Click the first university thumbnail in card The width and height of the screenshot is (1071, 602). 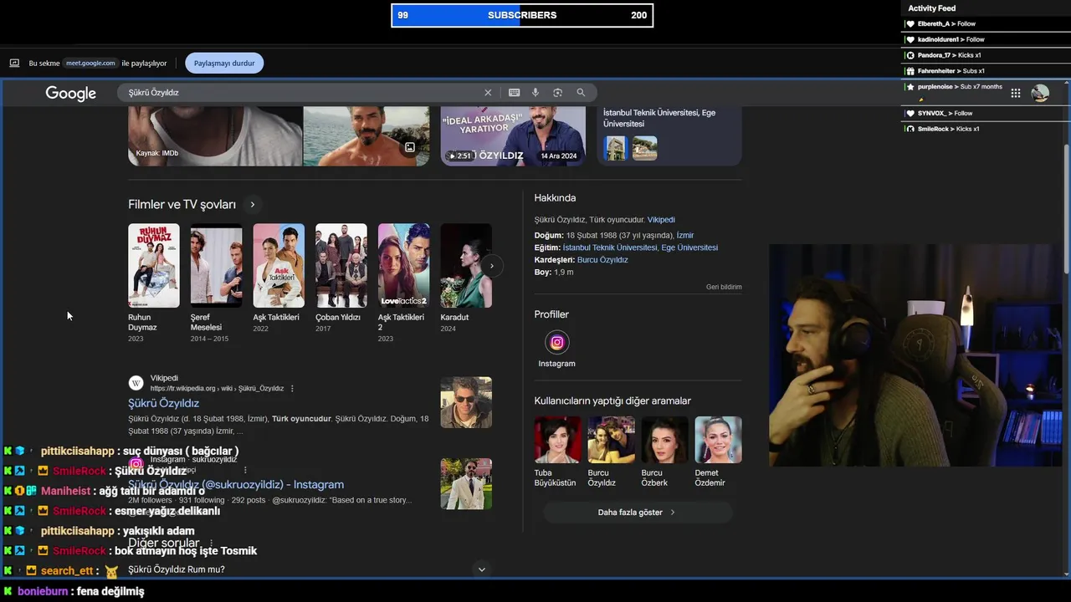pyautogui.click(x=615, y=148)
